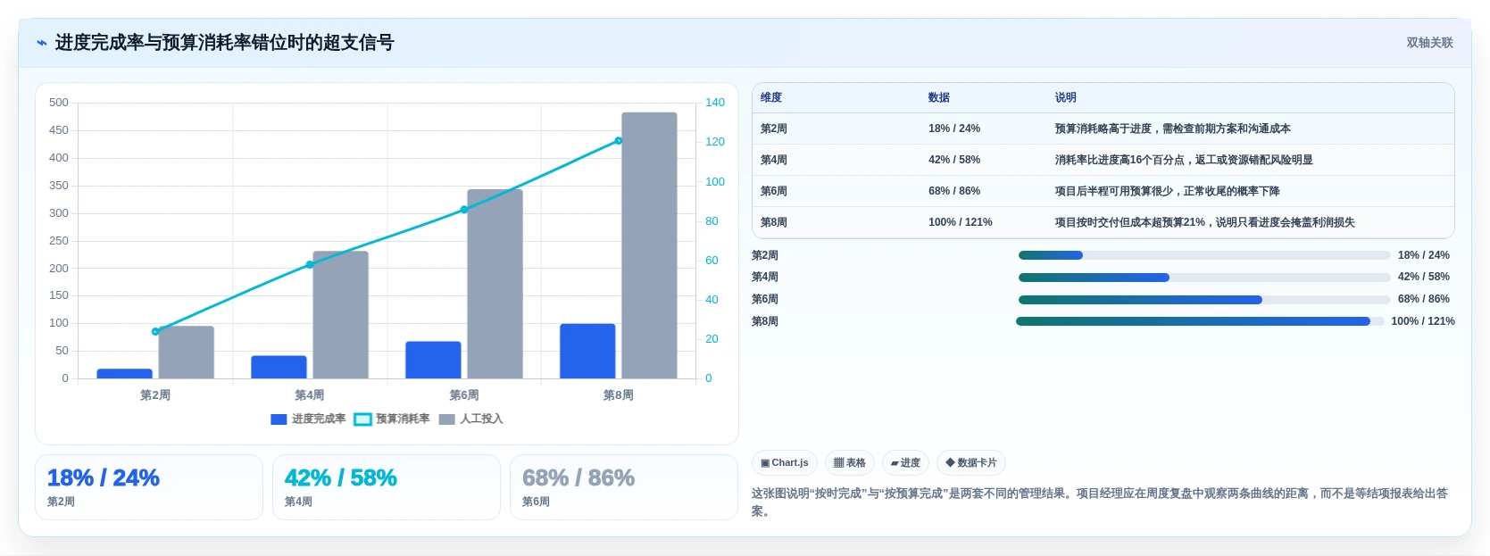Viewport: 1490px width, 556px height.
Task: Open the 42% / 58% data card
Action: [x=387, y=487]
